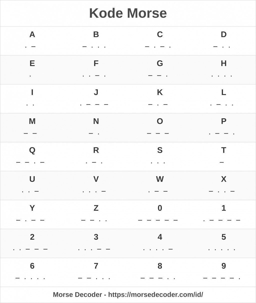Image resolution: width=256 pixels, height=303 pixels.
Task: Click the Morse pattern for letter K
Action: [x=158, y=104]
